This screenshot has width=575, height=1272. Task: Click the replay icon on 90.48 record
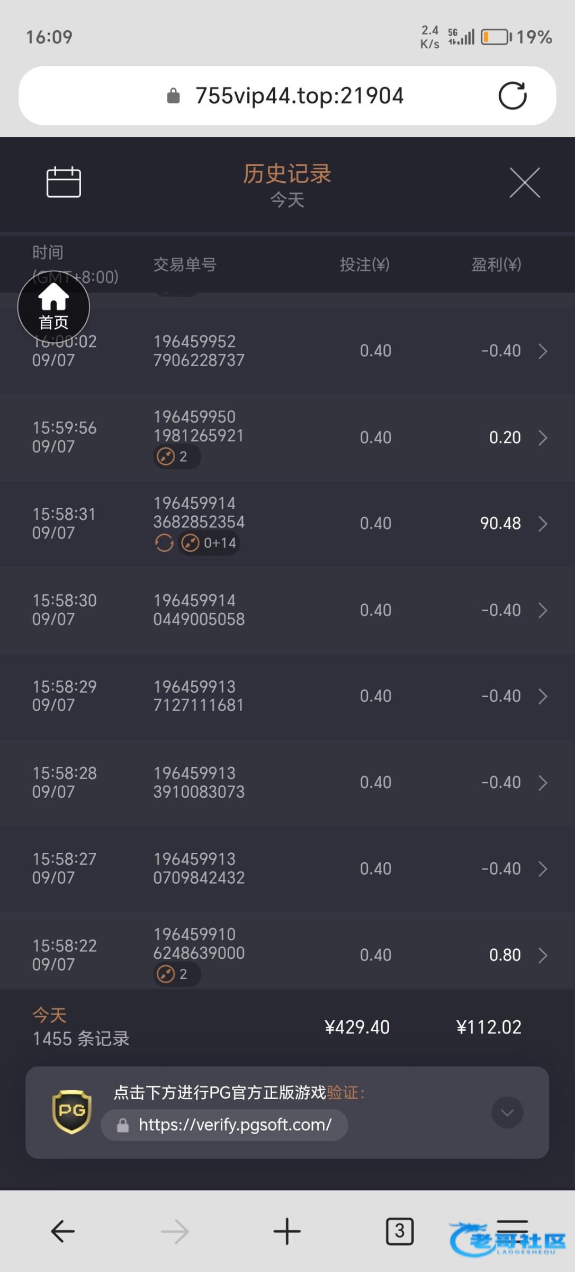(x=164, y=543)
